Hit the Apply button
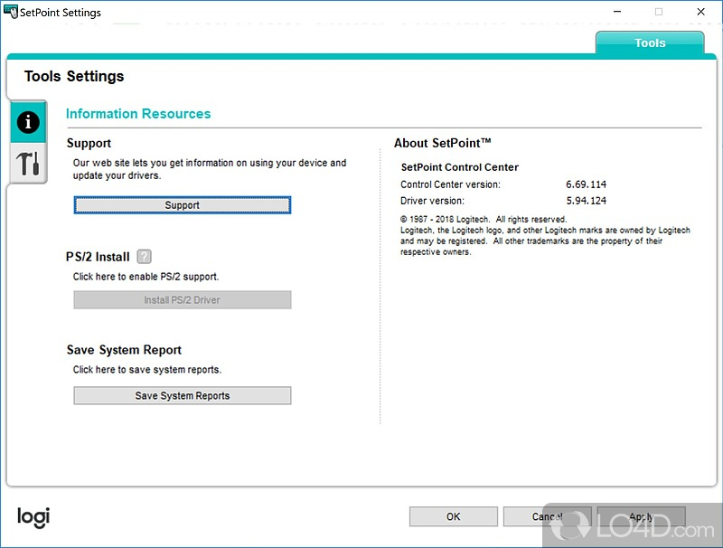Screen dimensions: 723x548 (x=641, y=516)
